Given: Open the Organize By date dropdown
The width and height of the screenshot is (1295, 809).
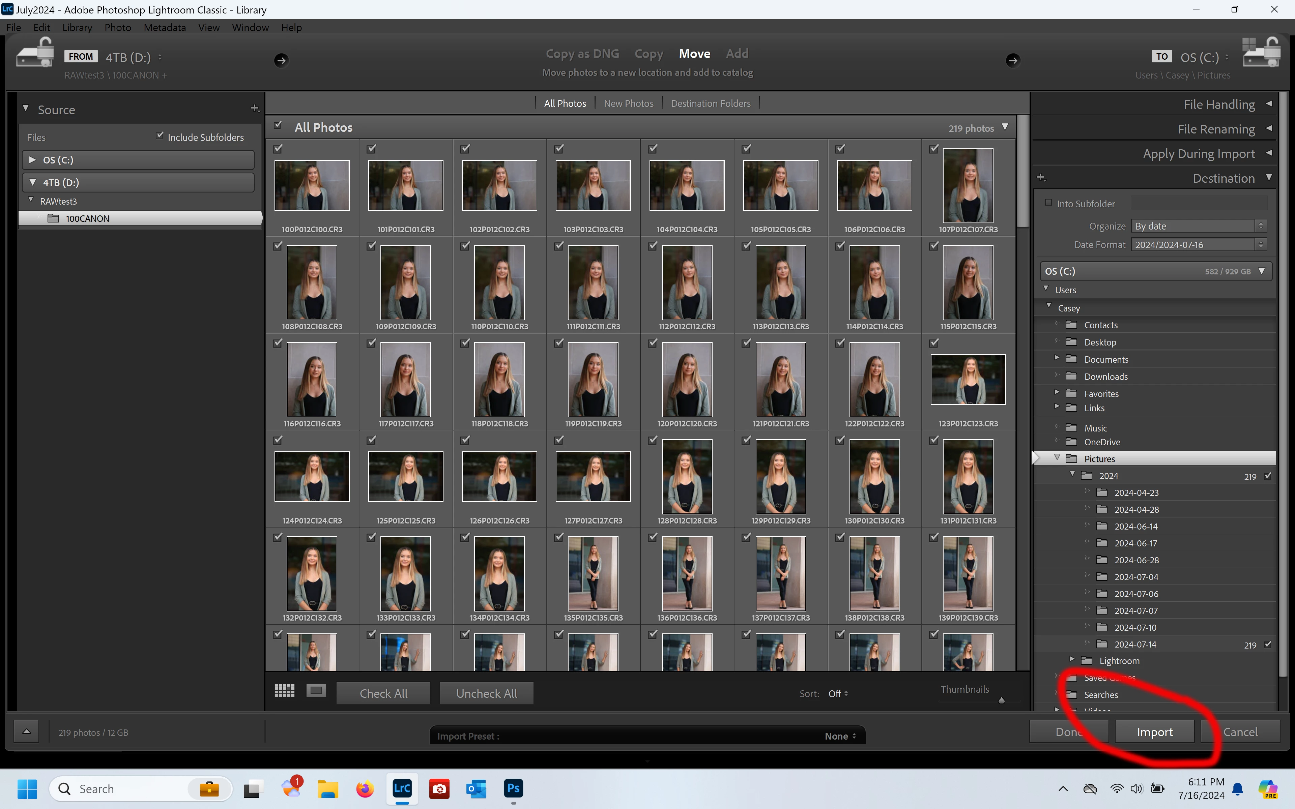Looking at the screenshot, I should 1199,226.
